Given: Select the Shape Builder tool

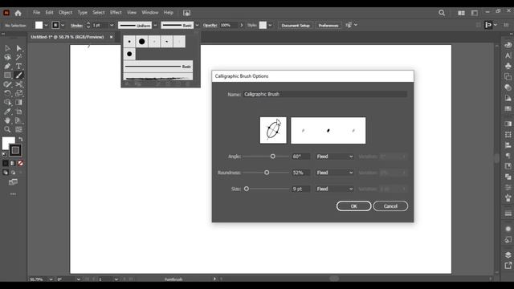Looking at the screenshot, I should 7,102.
